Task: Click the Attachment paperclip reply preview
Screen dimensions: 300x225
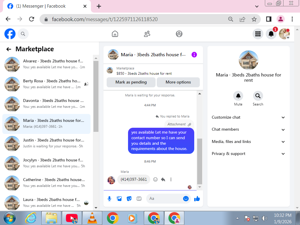Action: coord(179,124)
